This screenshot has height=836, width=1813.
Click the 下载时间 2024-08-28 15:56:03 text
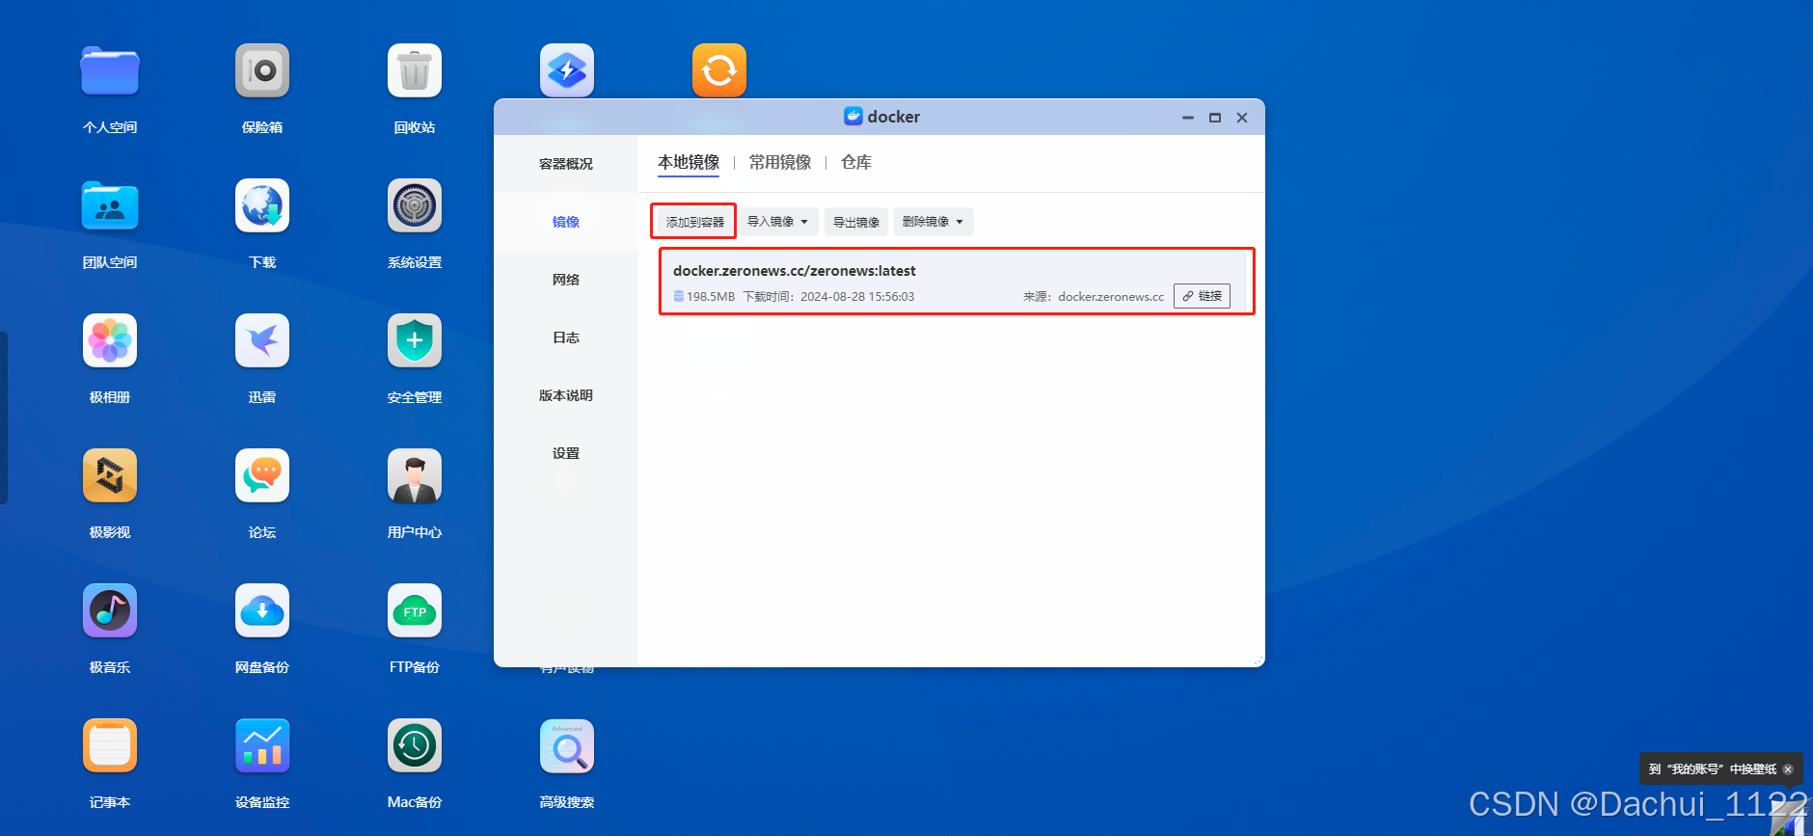click(828, 297)
